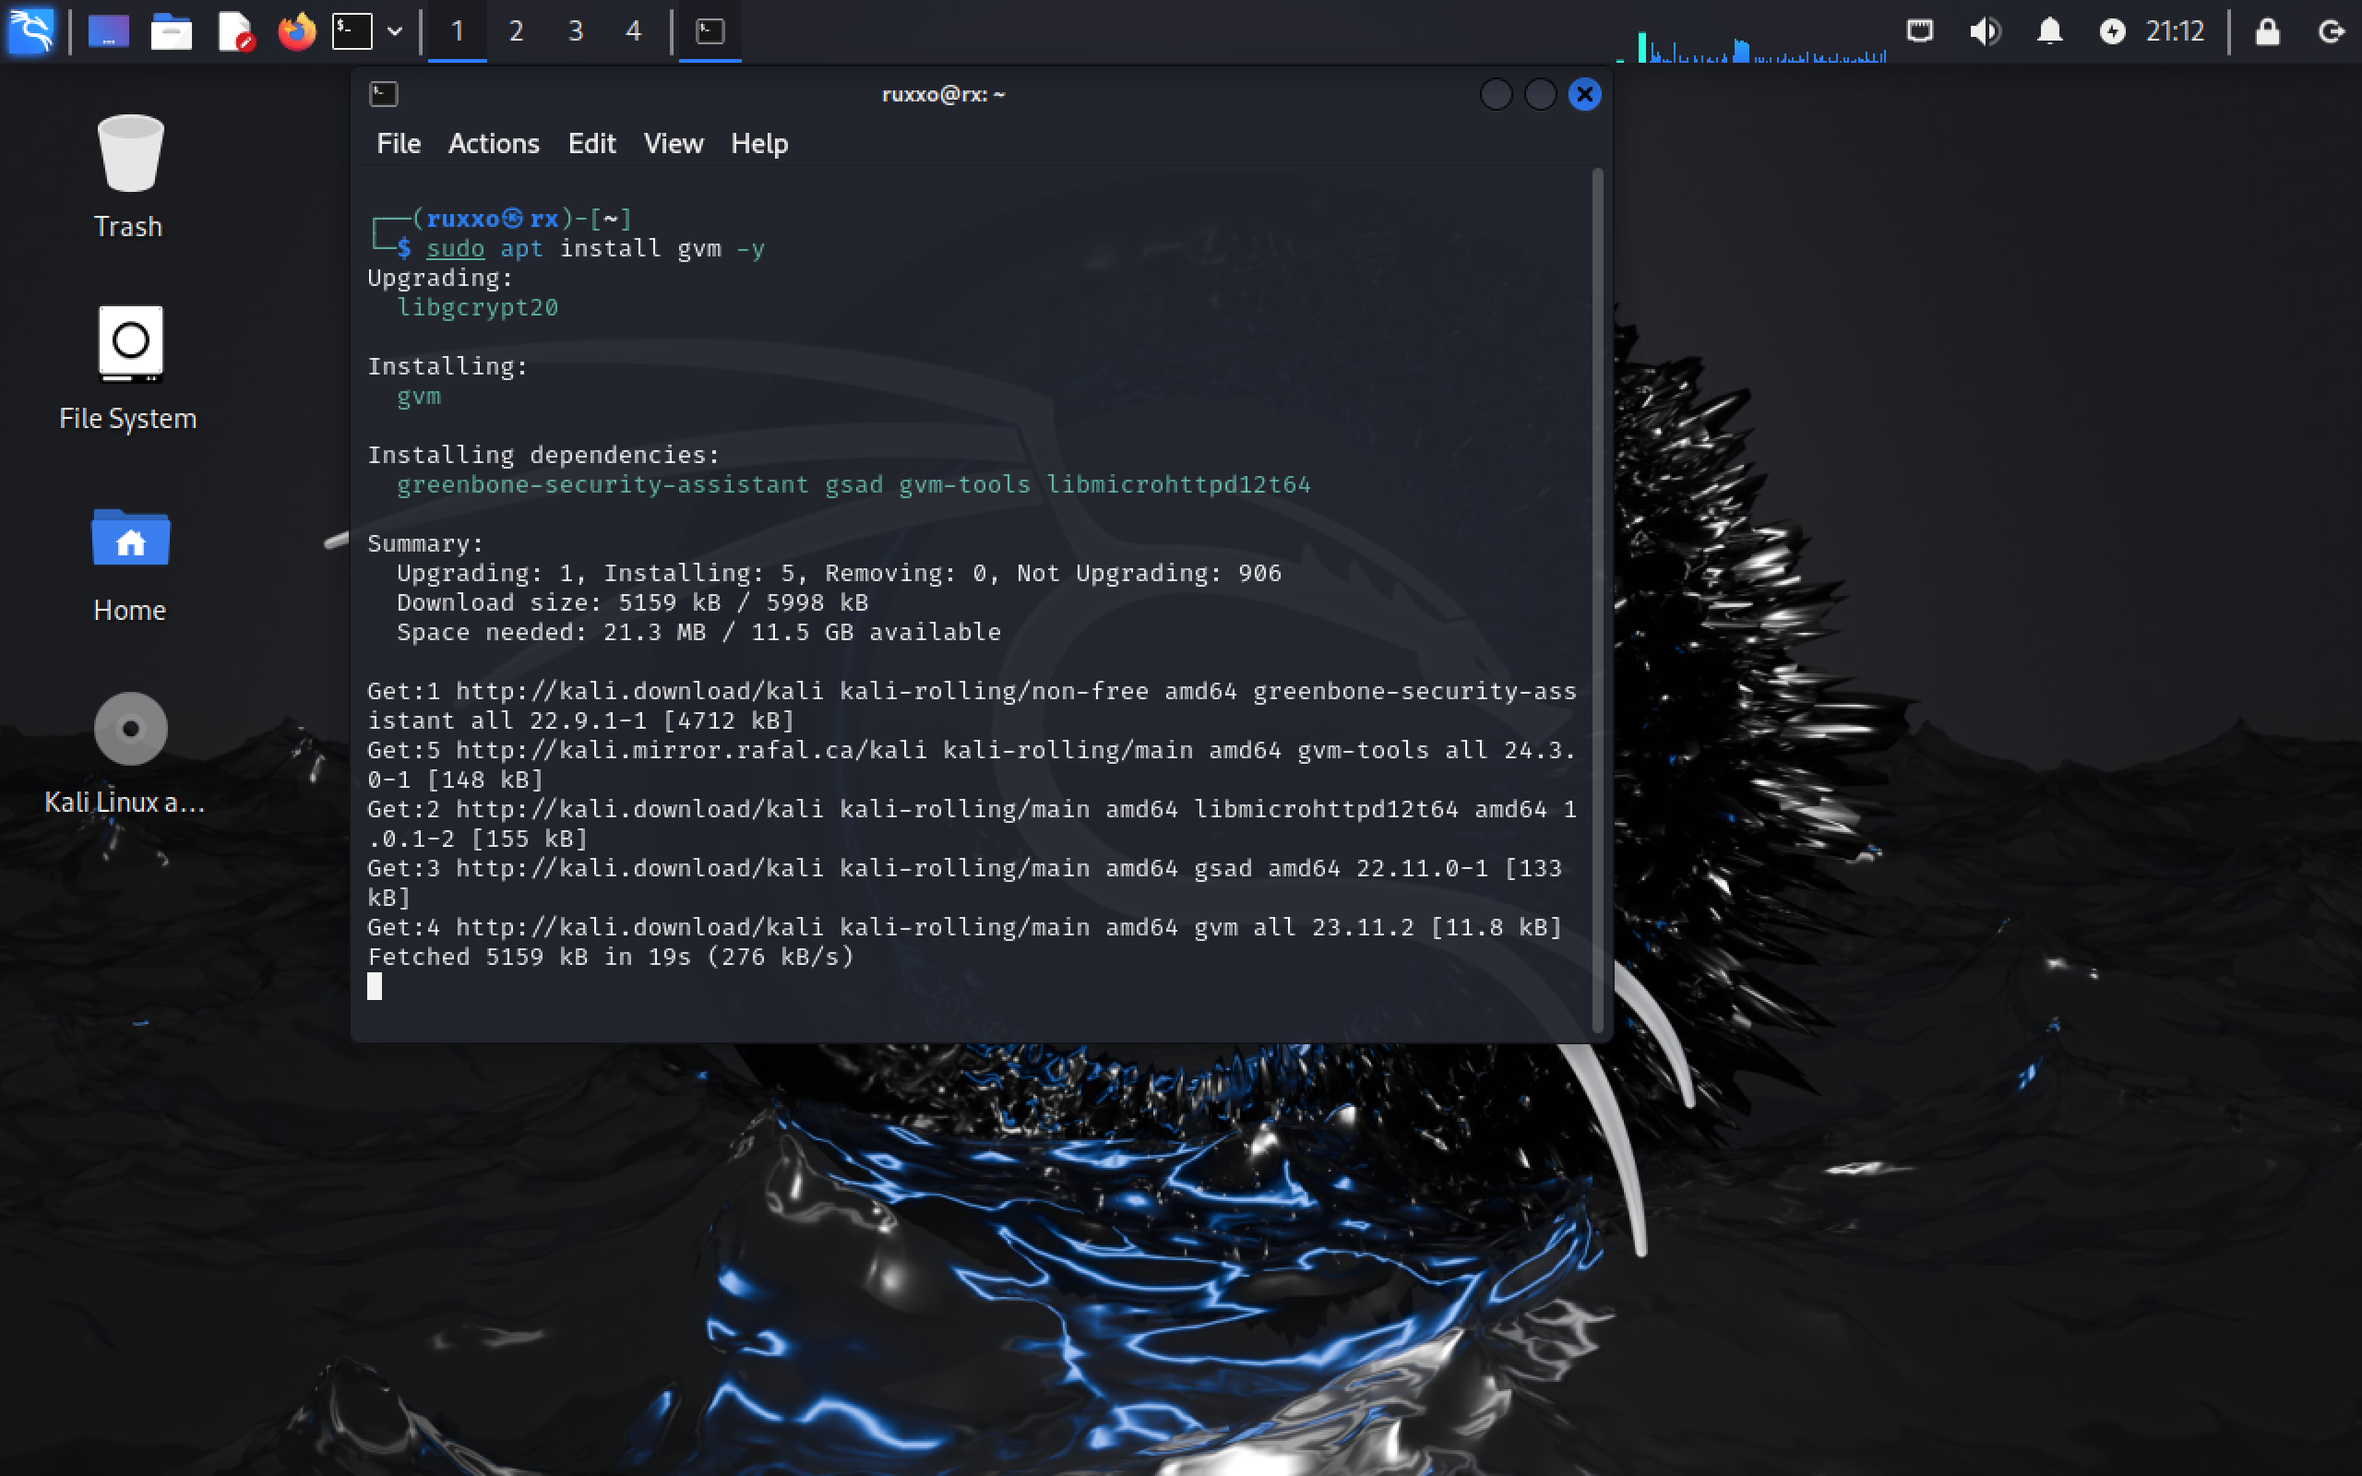
Task: Switch to workspace 1
Action: point(457,31)
